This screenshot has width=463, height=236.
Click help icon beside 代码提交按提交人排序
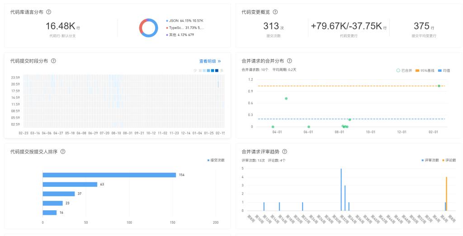63,152
